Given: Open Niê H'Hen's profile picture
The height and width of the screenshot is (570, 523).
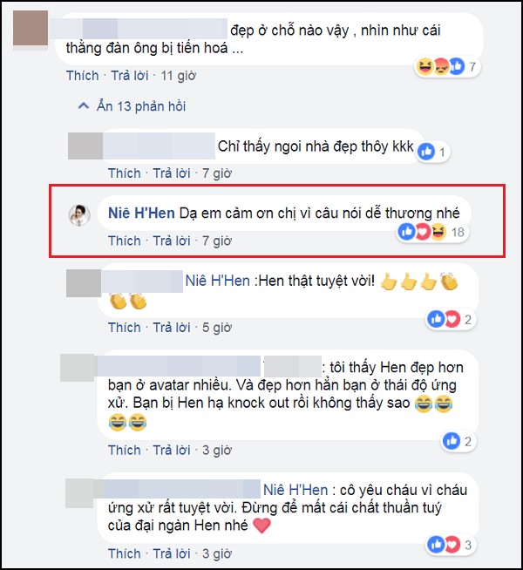Looking at the screenshot, I should coord(79,215).
